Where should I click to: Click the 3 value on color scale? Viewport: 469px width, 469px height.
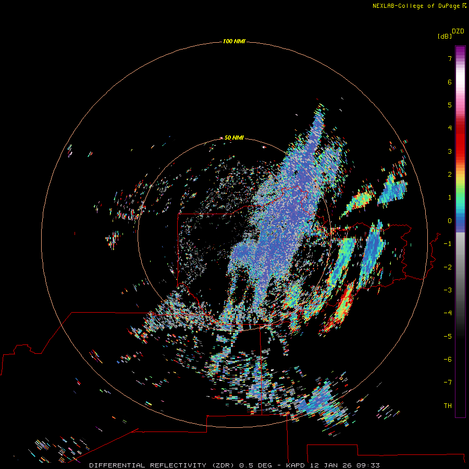(x=450, y=151)
